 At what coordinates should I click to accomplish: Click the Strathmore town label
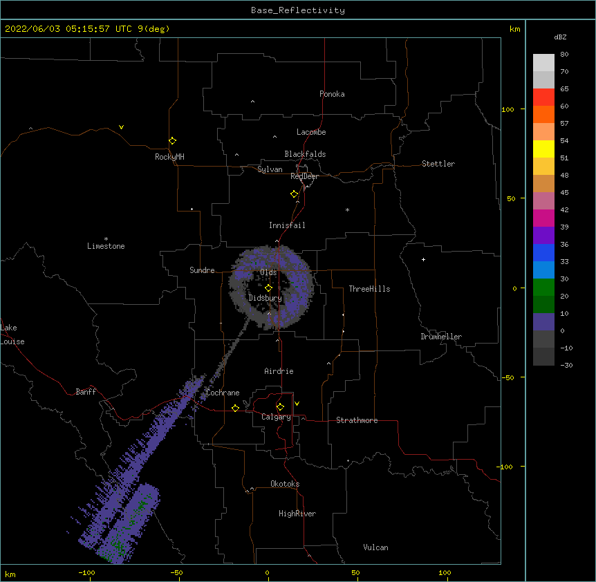[357, 420]
